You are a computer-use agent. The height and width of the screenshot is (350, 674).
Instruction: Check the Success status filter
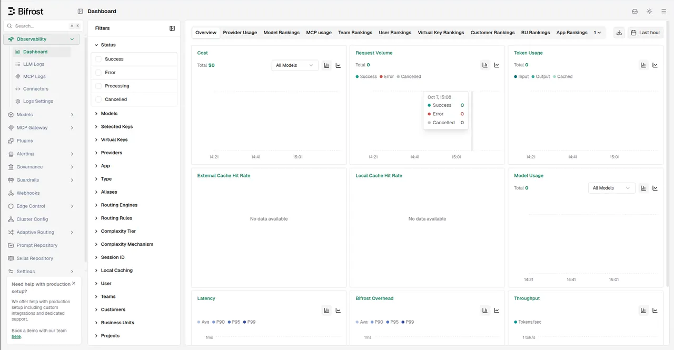pos(98,59)
